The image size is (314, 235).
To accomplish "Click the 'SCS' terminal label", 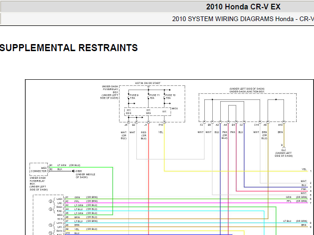I will coord(60,219).
